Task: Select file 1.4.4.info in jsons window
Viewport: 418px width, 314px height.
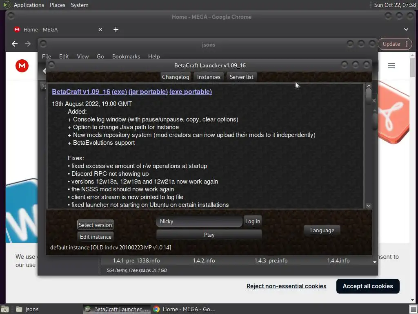Action: point(338,260)
